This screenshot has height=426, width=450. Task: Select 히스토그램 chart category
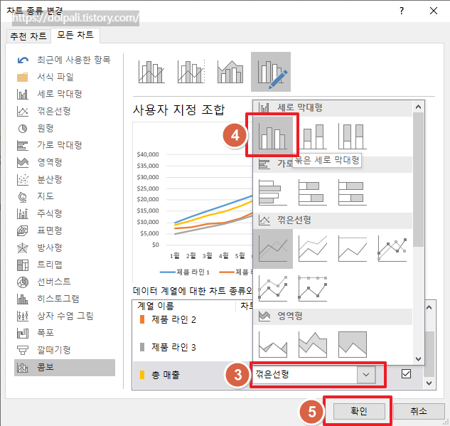coord(65,299)
